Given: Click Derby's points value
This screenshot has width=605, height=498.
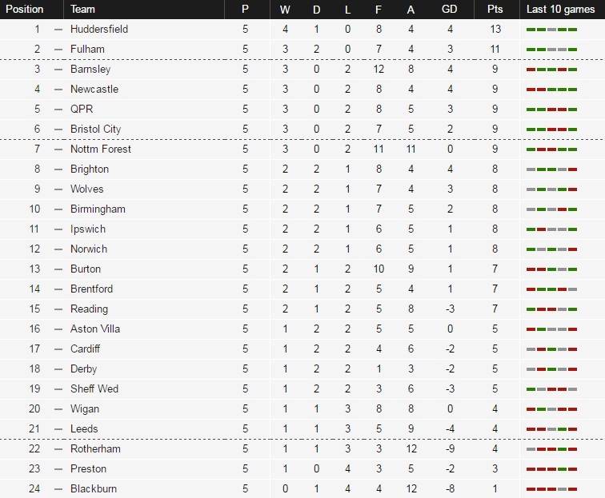Looking at the screenshot, I should tap(495, 369).
